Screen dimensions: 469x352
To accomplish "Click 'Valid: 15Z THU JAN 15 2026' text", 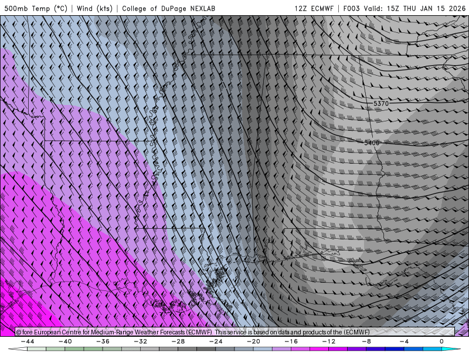I will pos(414,8).
